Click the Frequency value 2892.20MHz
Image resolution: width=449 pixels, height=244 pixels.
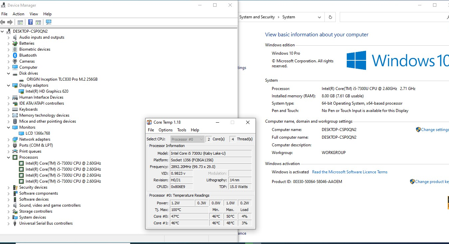(x=211, y=167)
